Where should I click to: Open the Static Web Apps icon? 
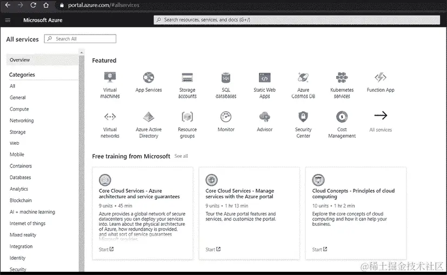pos(264,77)
